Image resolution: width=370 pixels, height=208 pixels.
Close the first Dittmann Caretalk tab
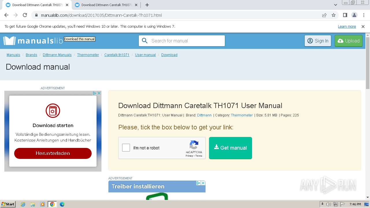click(x=67, y=5)
